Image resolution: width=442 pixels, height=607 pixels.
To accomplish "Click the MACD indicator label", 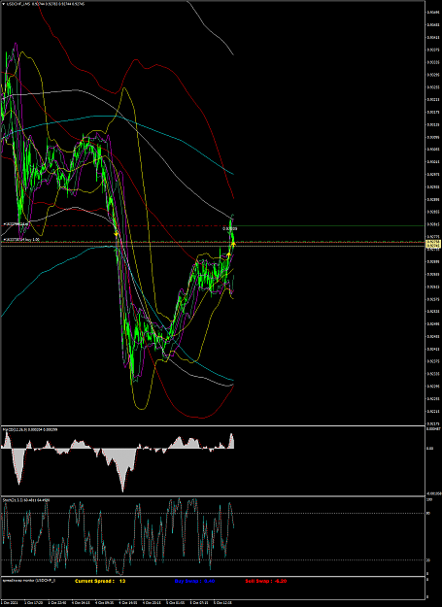I will 30,429.
